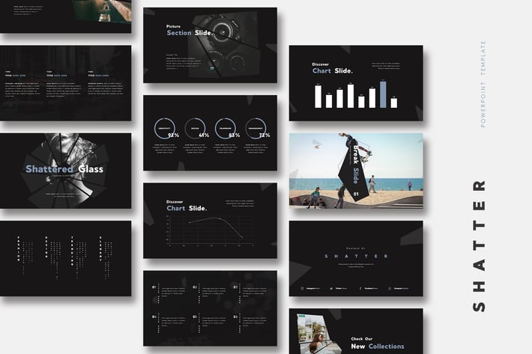Open the New Collections slide thumbnail

coord(356,332)
